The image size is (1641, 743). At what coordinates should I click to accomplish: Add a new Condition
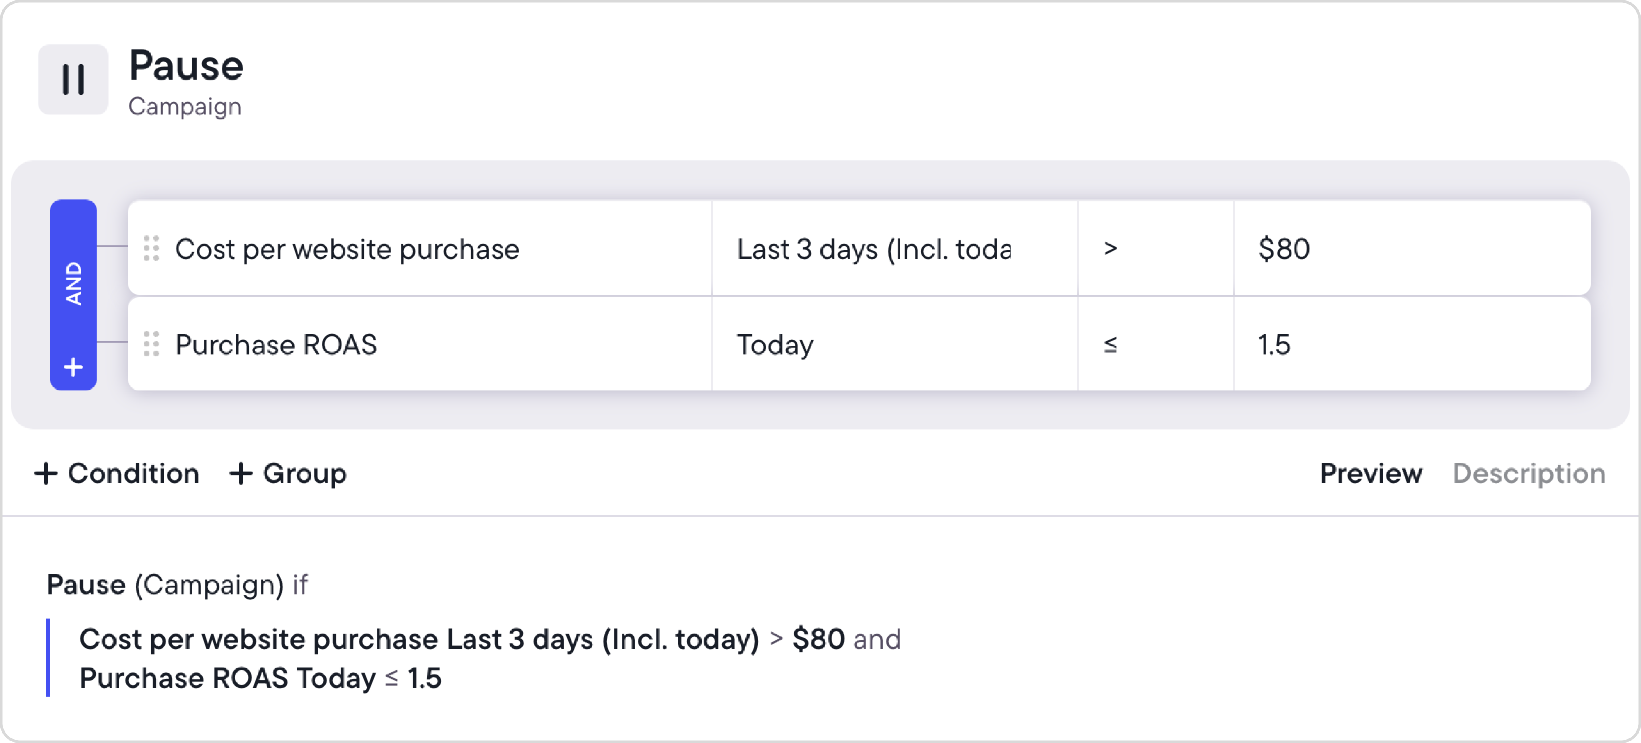117,474
